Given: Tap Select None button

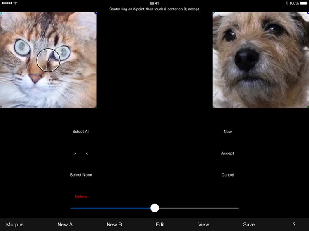Looking at the screenshot, I should (81, 175).
